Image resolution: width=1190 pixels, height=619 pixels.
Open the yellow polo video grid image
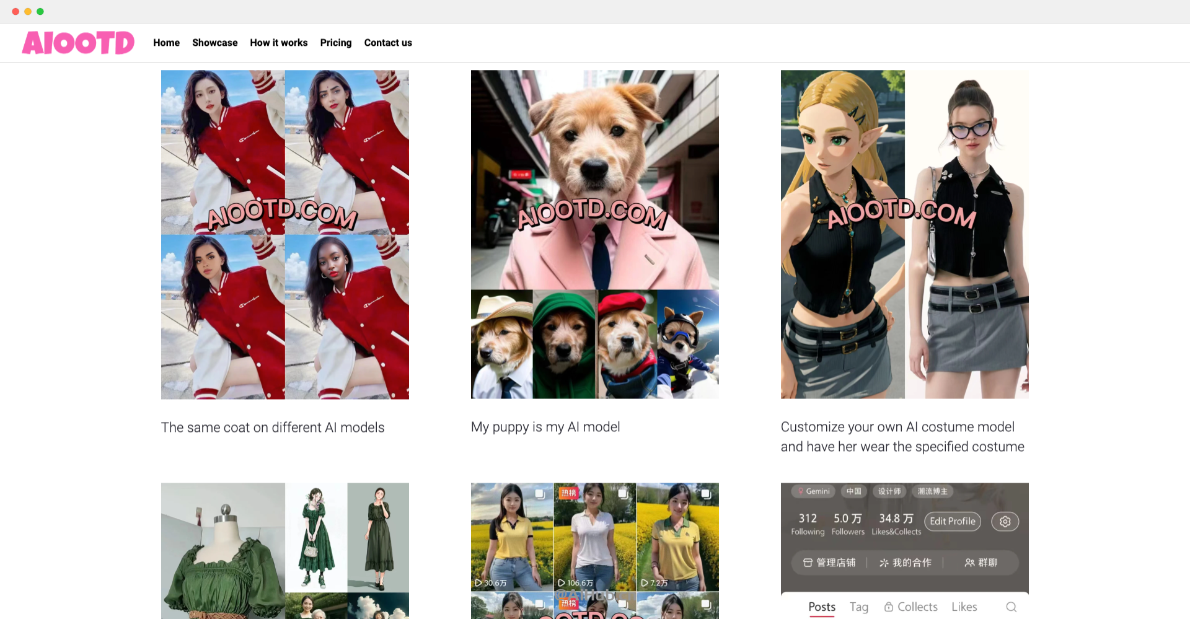[x=595, y=551]
